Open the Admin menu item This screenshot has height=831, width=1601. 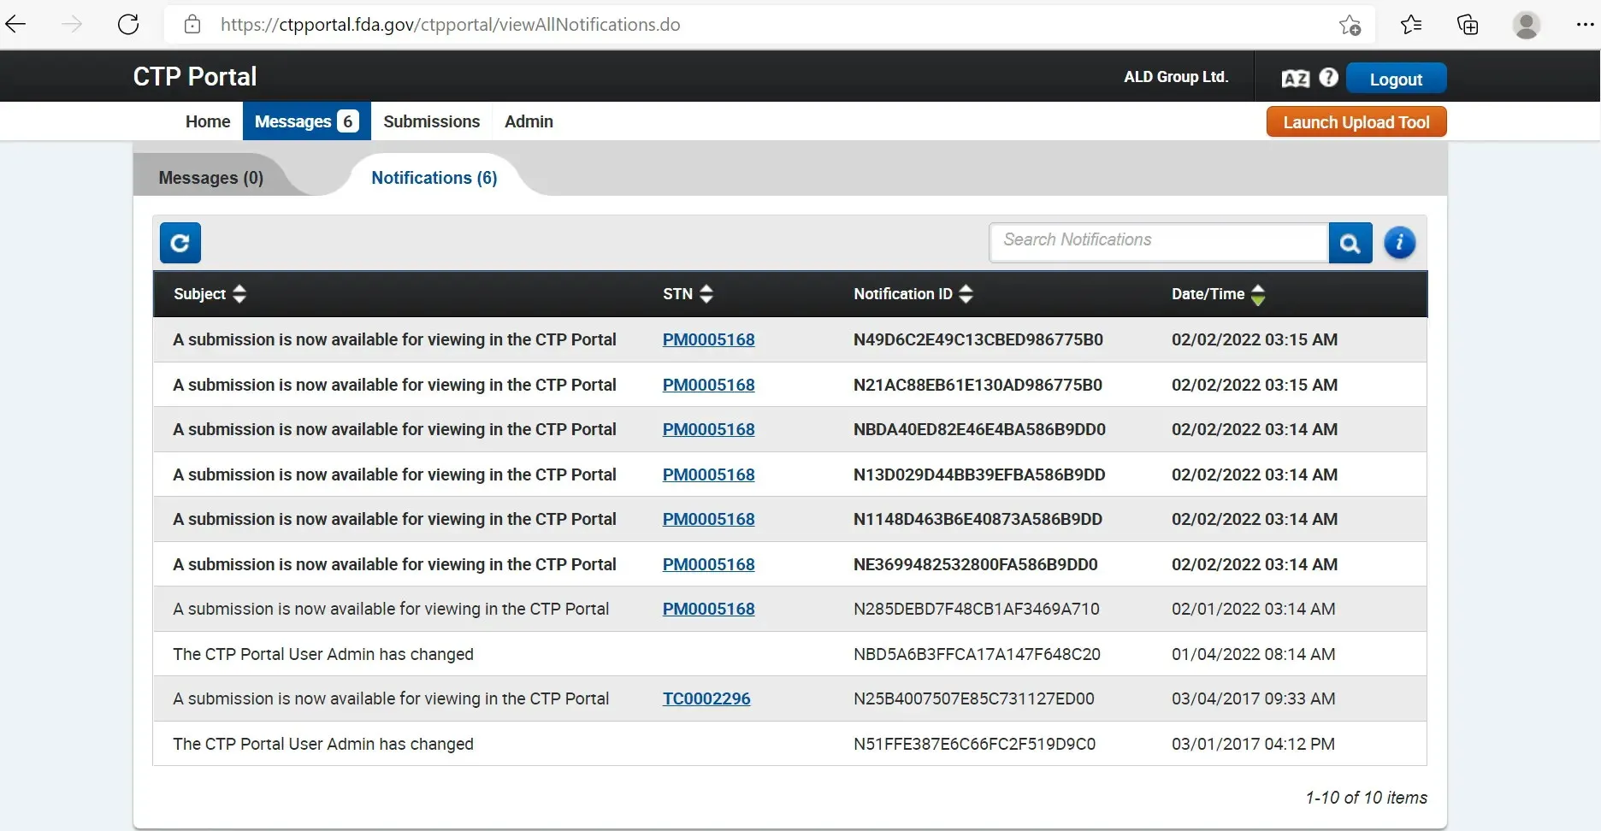click(x=529, y=121)
